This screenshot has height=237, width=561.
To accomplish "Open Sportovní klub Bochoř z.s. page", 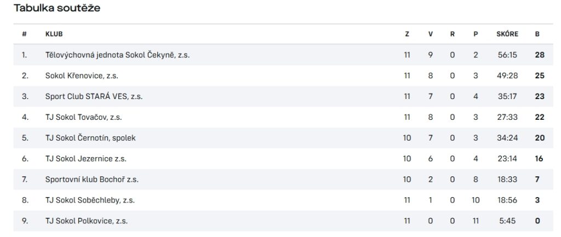I will point(92,180).
